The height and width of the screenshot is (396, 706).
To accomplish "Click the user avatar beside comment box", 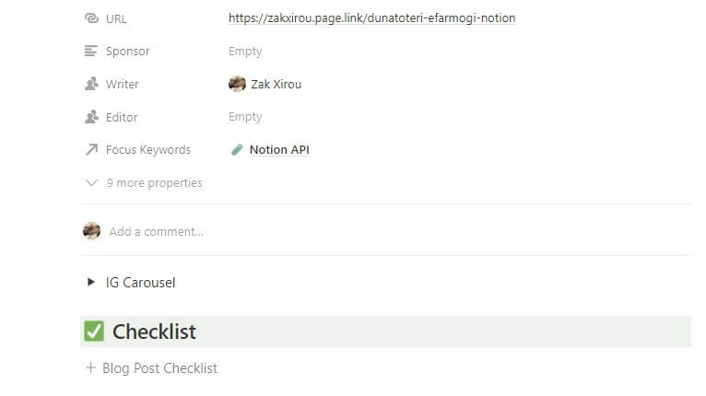I will 91,231.
